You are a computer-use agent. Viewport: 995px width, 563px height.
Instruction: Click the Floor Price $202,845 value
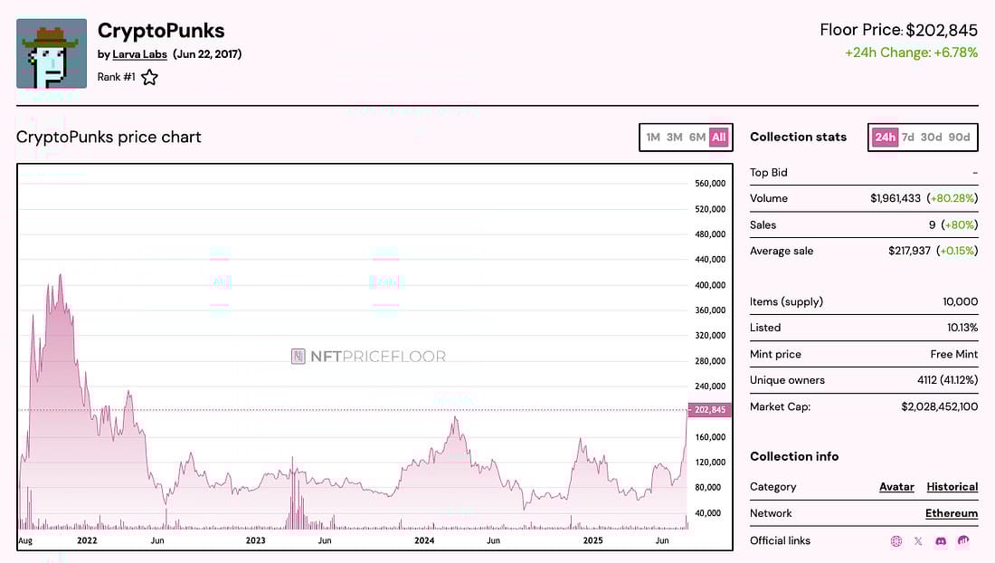942,30
